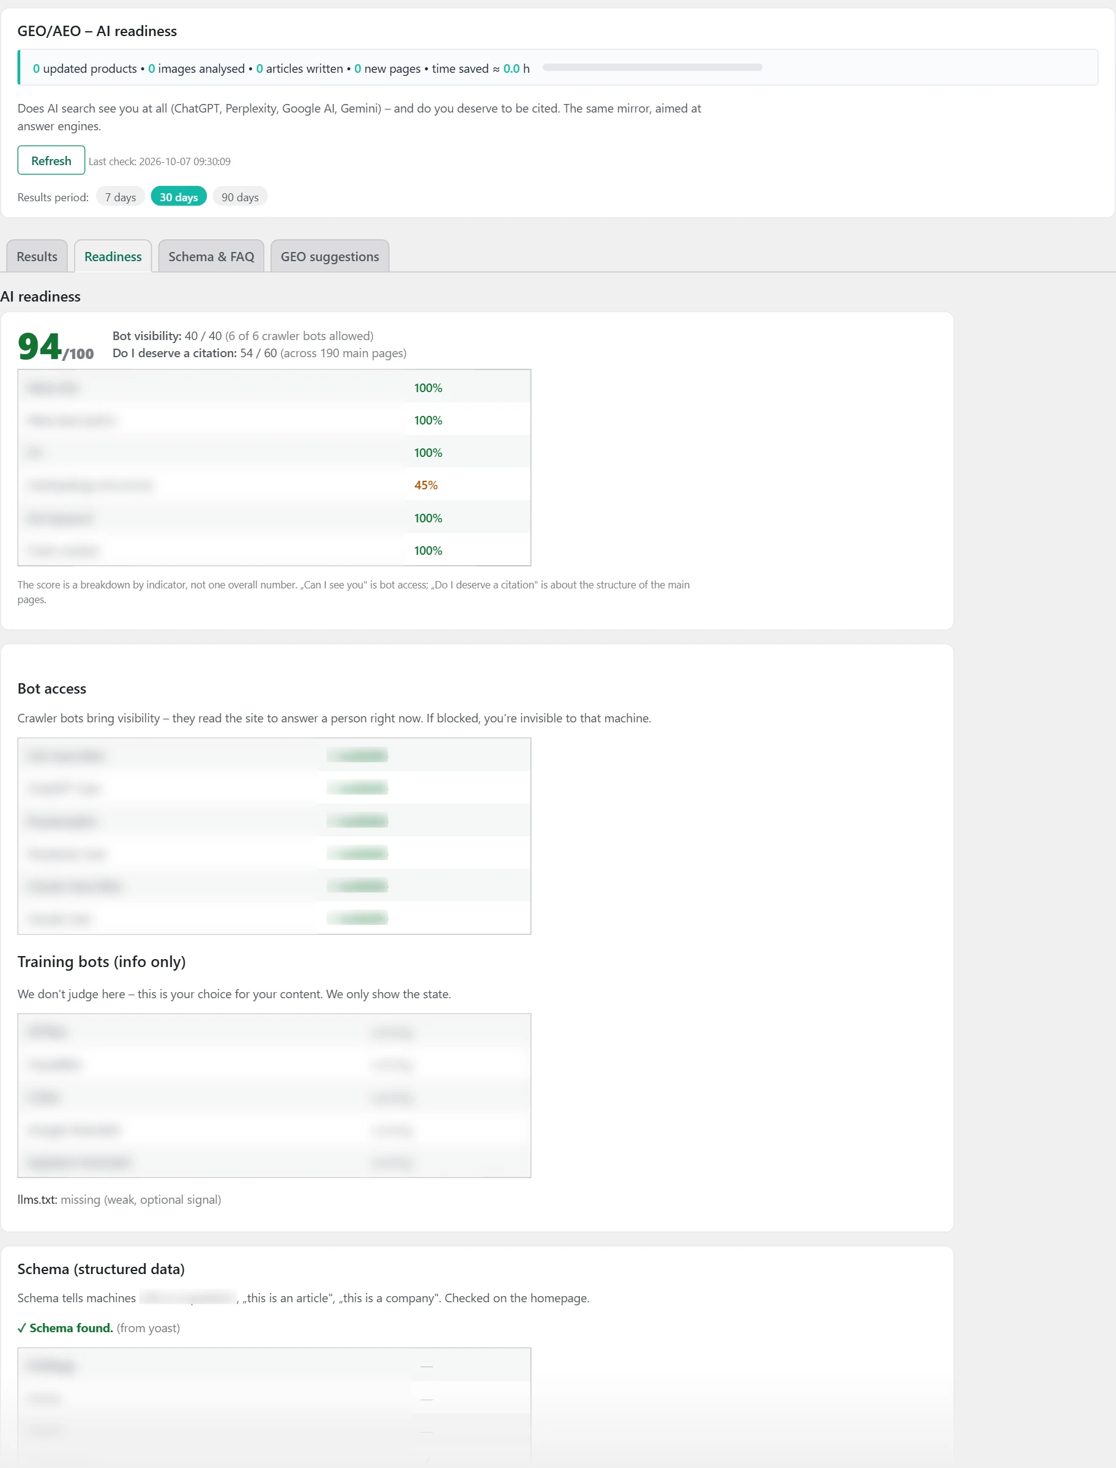
Task: Select the 30 days results period
Action: coord(179,197)
